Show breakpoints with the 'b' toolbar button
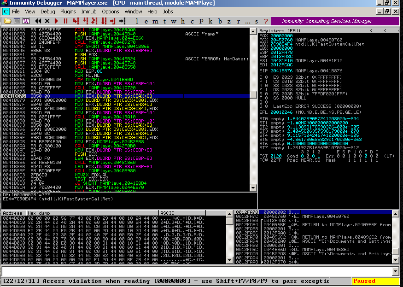 (x=220, y=21)
